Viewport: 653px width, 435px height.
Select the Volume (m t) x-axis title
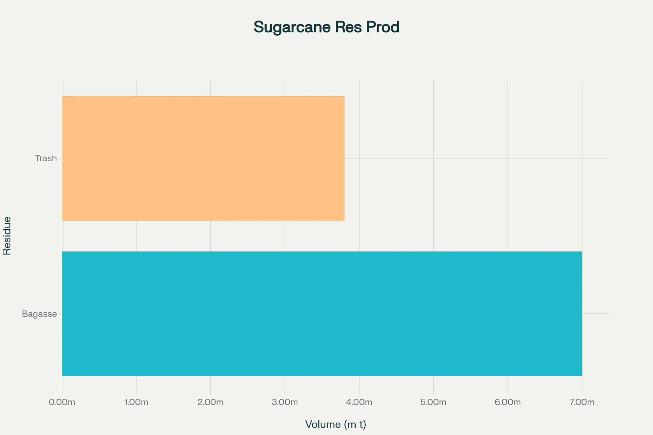(335, 424)
